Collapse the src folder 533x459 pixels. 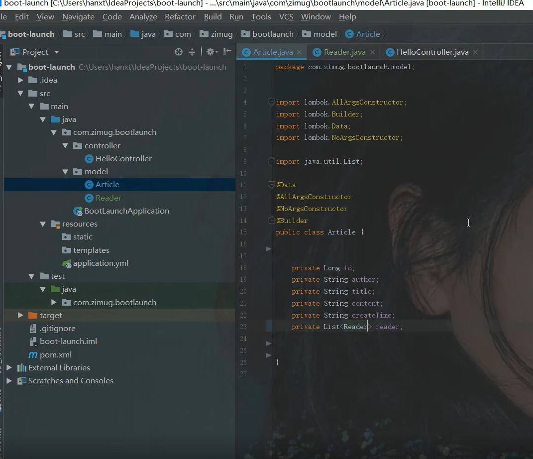coord(20,93)
